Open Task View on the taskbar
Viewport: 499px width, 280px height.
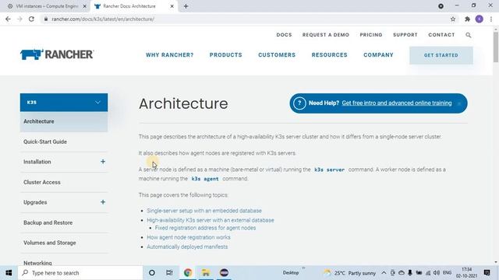[169, 273]
